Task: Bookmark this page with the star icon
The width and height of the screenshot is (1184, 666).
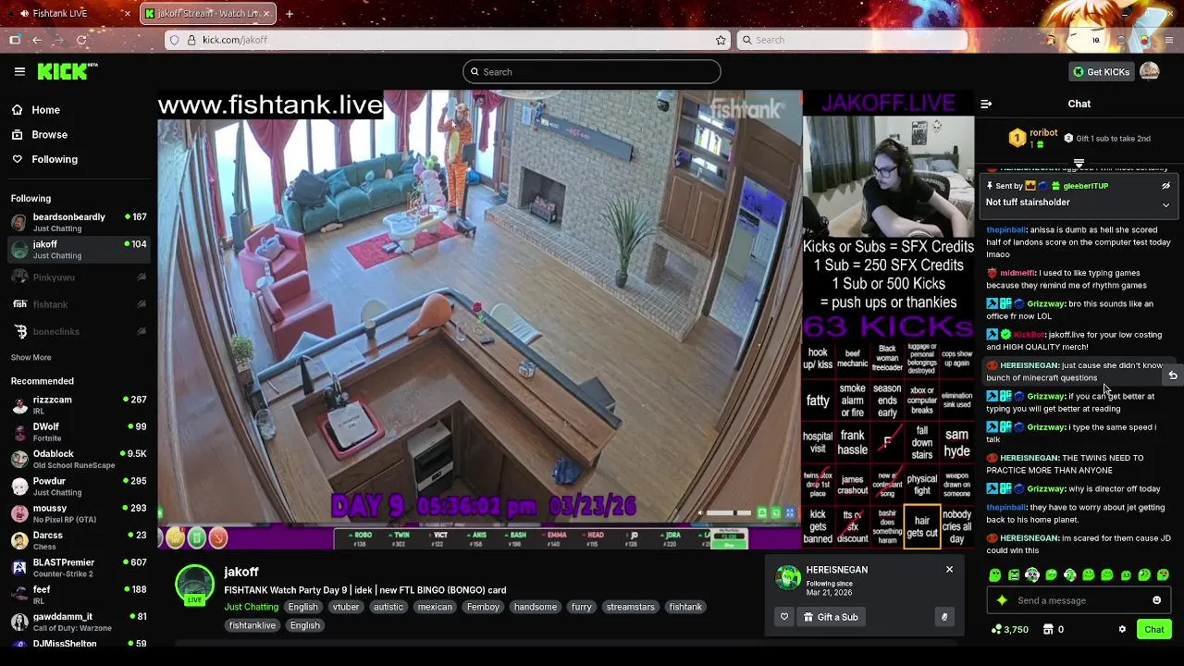Action: click(721, 40)
